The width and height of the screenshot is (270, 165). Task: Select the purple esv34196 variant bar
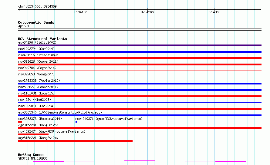point(140,45)
